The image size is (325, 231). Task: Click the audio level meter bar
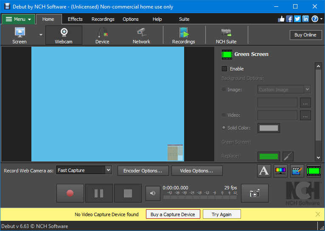(x=200, y=197)
